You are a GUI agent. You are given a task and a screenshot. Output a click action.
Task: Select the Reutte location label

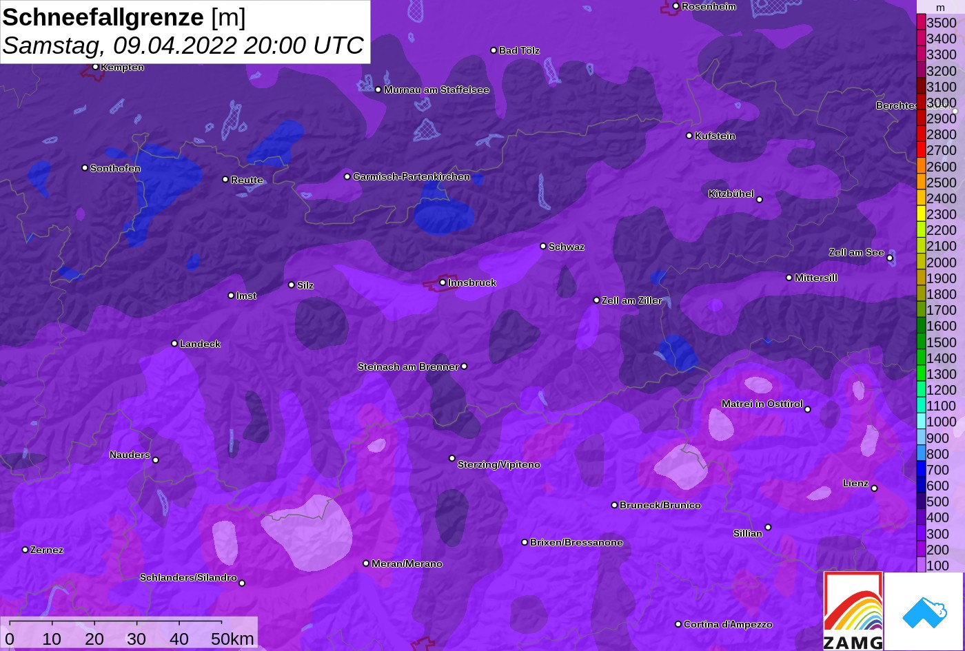247,180
